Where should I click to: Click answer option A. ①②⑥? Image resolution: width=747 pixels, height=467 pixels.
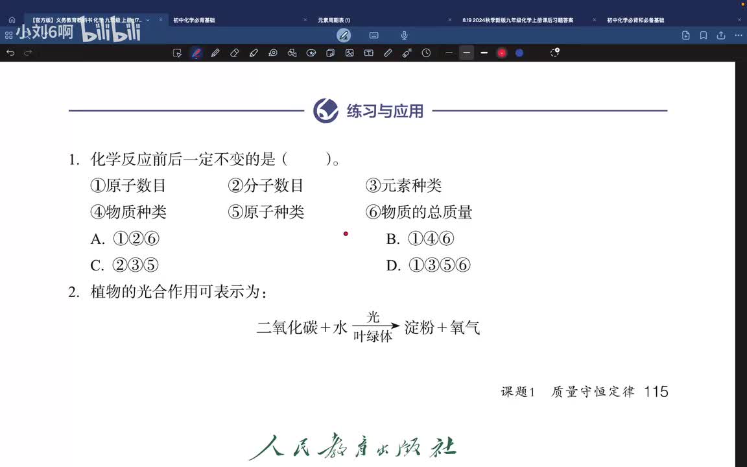point(124,239)
